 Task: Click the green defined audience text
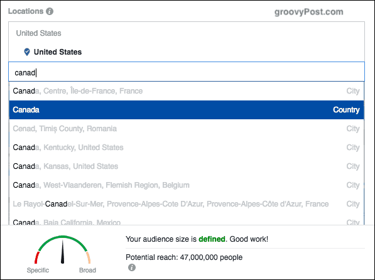click(212, 239)
